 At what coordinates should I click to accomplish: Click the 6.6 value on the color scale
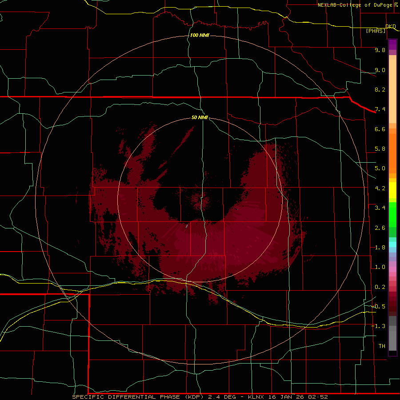(x=380, y=129)
